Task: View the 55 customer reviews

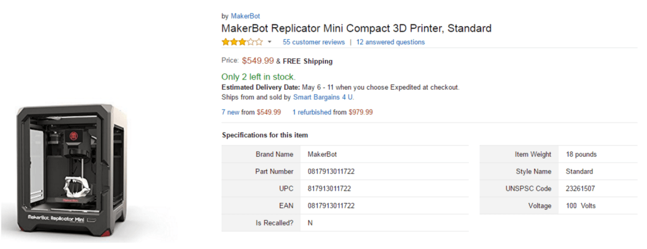Action: (x=313, y=42)
